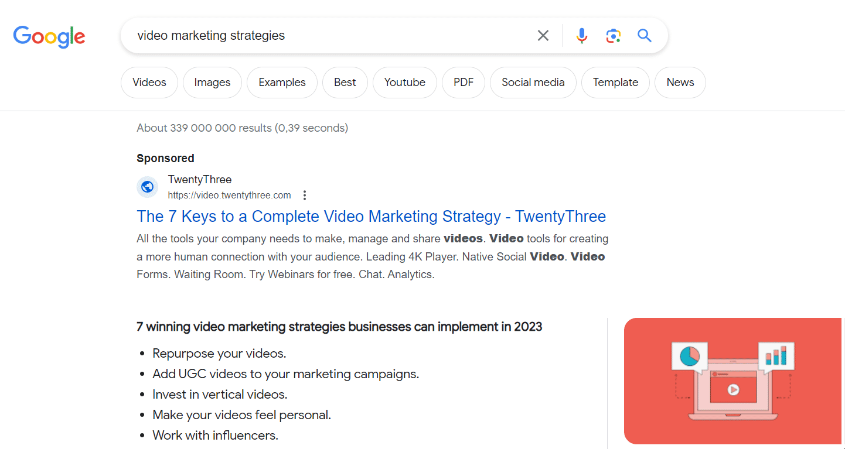Open the three-dot menu beside TwentyThree URL
Viewport: 845px width, 449px height.
(304, 196)
